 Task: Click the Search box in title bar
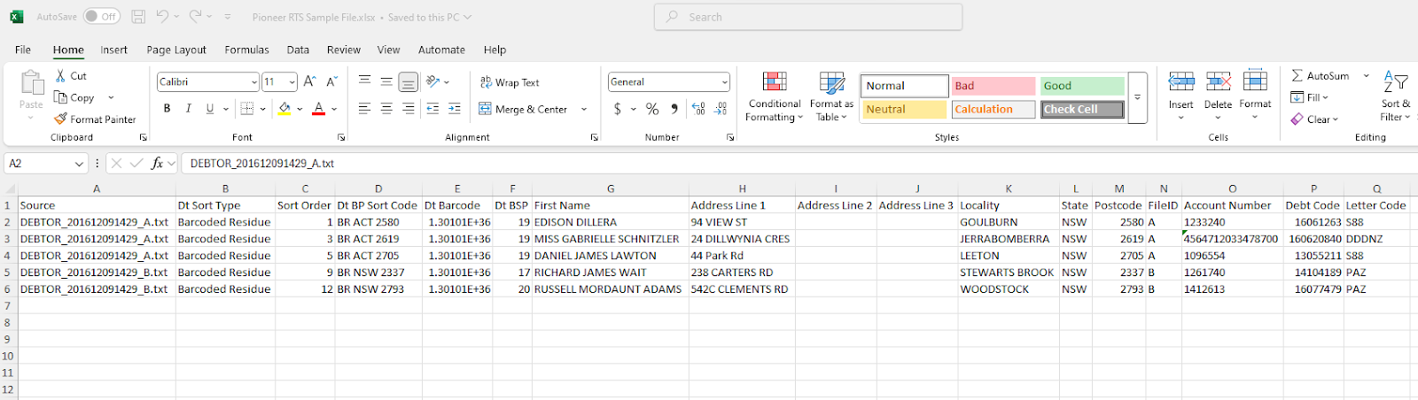[807, 17]
